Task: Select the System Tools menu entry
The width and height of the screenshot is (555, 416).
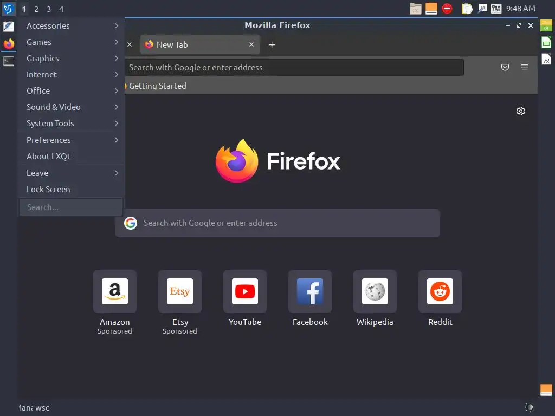Action: (x=71, y=123)
